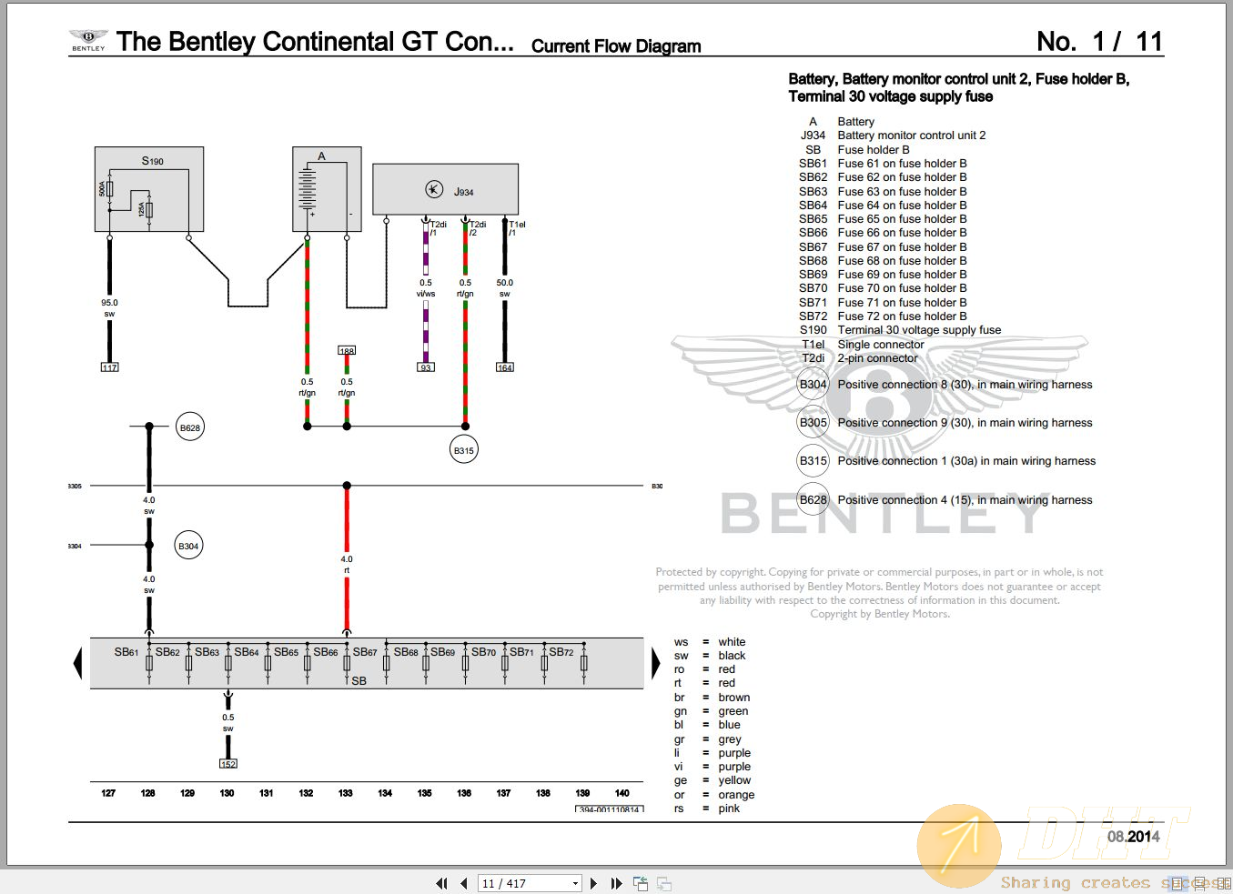Follow the reference box 93

click(x=426, y=367)
